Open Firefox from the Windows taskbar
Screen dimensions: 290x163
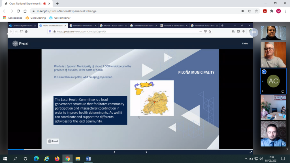pos(57,159)
